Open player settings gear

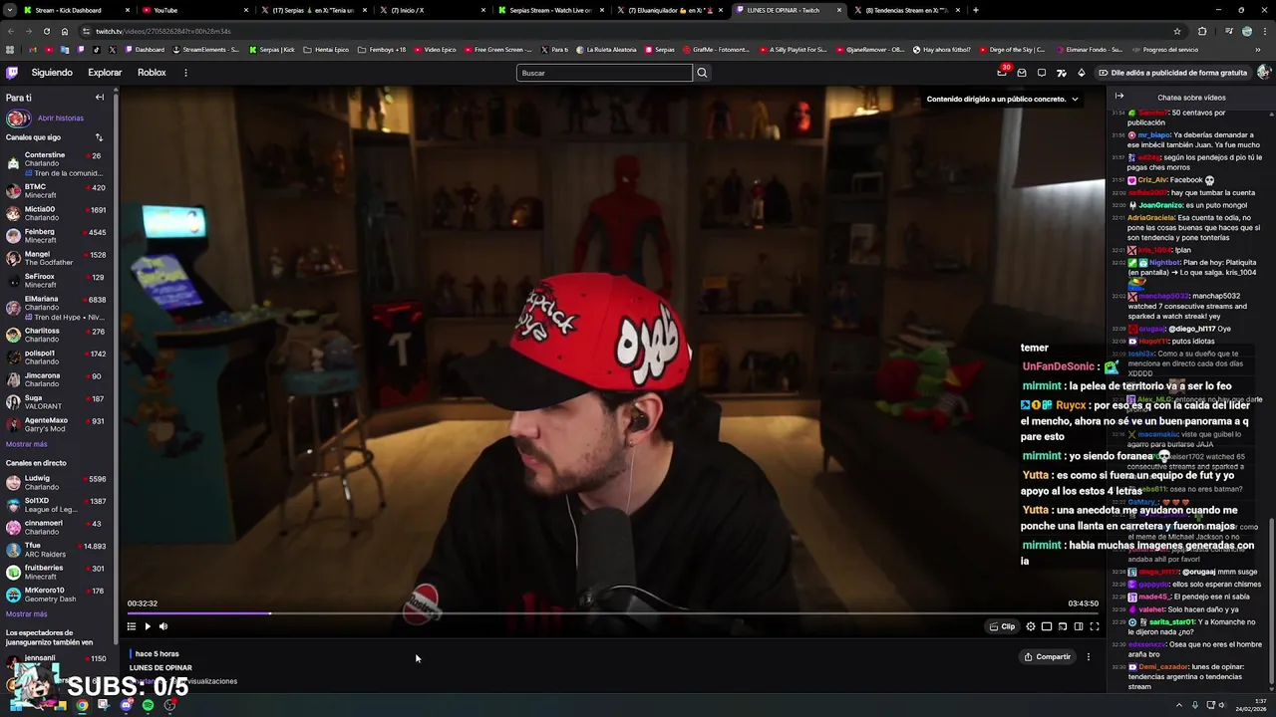[x=1031, y=626]
